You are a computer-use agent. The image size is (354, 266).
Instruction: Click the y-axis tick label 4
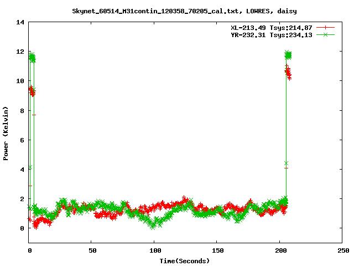pos(22,170)
